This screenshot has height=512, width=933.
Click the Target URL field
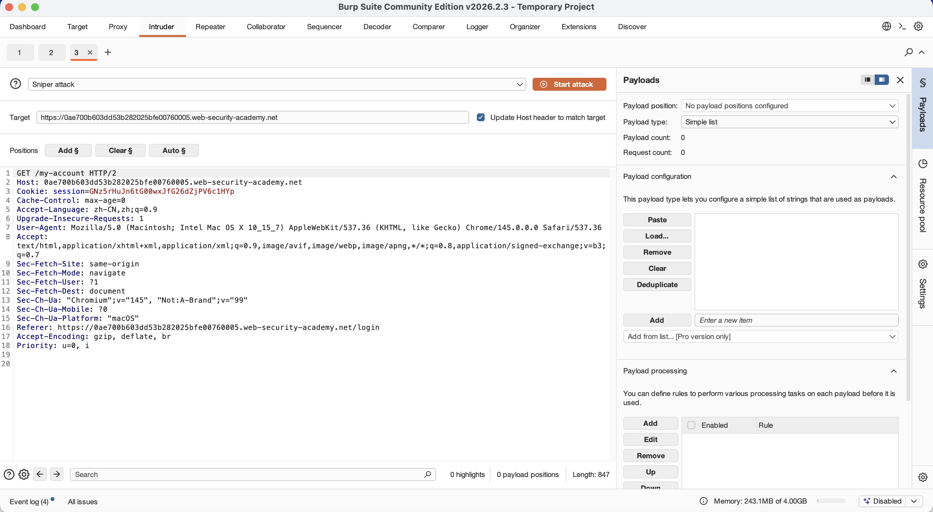252,117
